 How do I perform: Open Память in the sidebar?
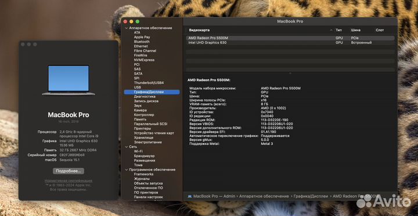click(x=140, y=119)
